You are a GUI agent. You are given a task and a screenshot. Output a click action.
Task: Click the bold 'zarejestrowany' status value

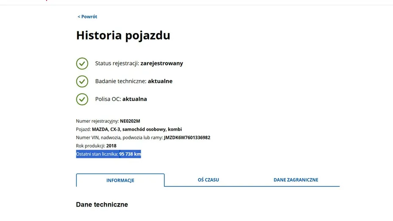162,64
